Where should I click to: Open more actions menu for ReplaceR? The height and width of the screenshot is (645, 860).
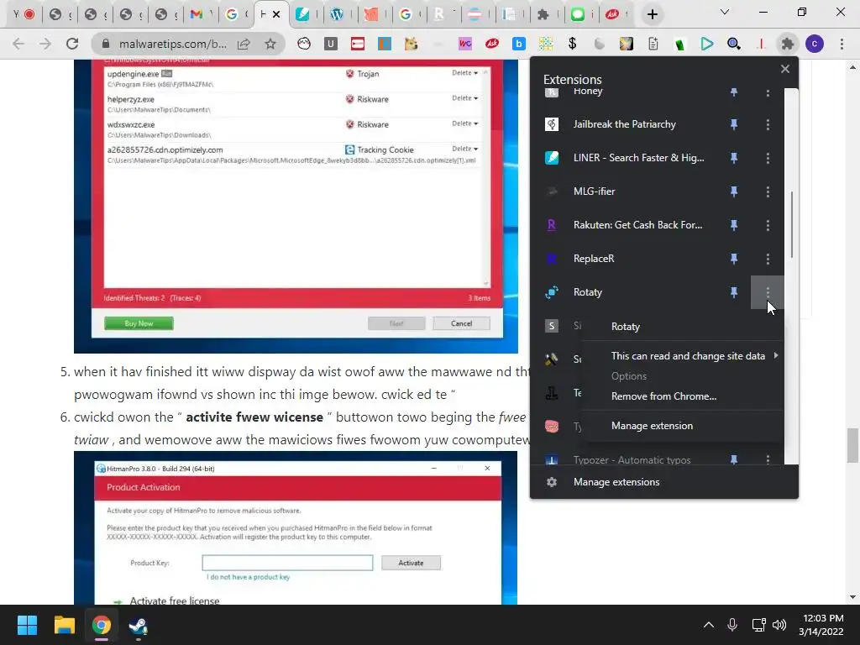[x=768, y=259]
